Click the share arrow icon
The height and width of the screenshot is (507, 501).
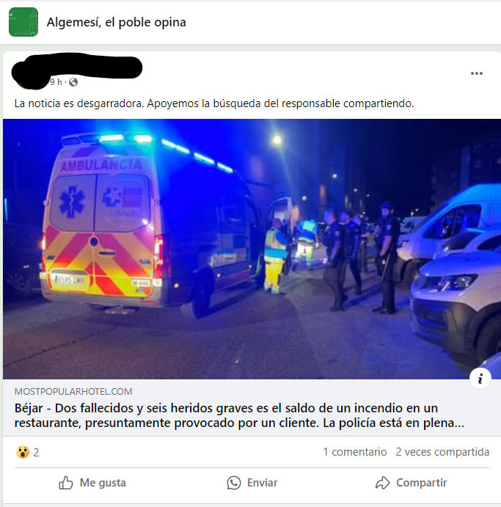(x=382, y=483)
